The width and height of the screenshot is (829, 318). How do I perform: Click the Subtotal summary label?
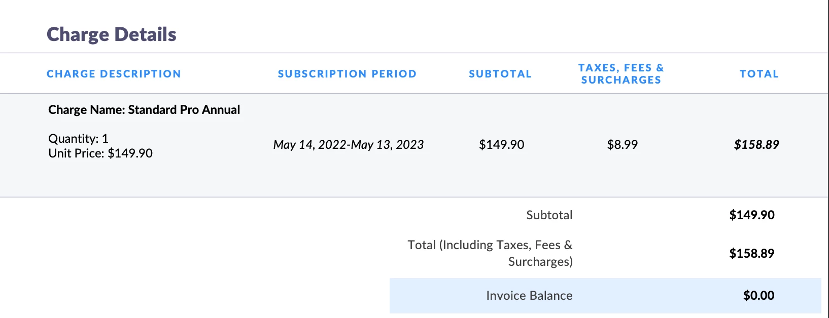[x=549, y=215]
